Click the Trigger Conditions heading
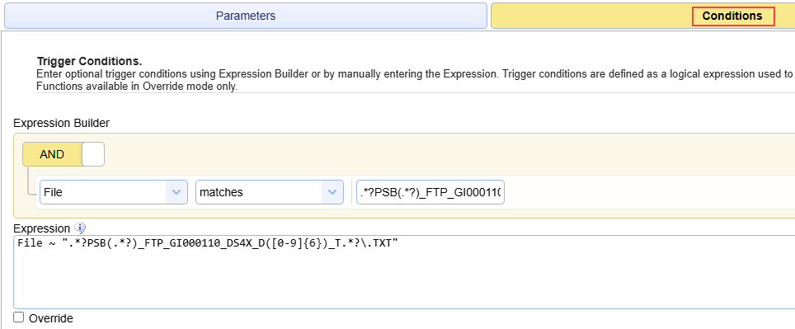The width and height of the screenshot is (795, 329). [89, 61]
